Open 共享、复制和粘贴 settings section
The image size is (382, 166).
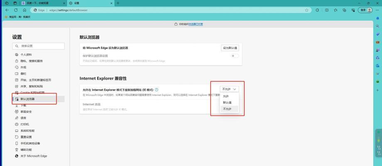pos(39,86)
